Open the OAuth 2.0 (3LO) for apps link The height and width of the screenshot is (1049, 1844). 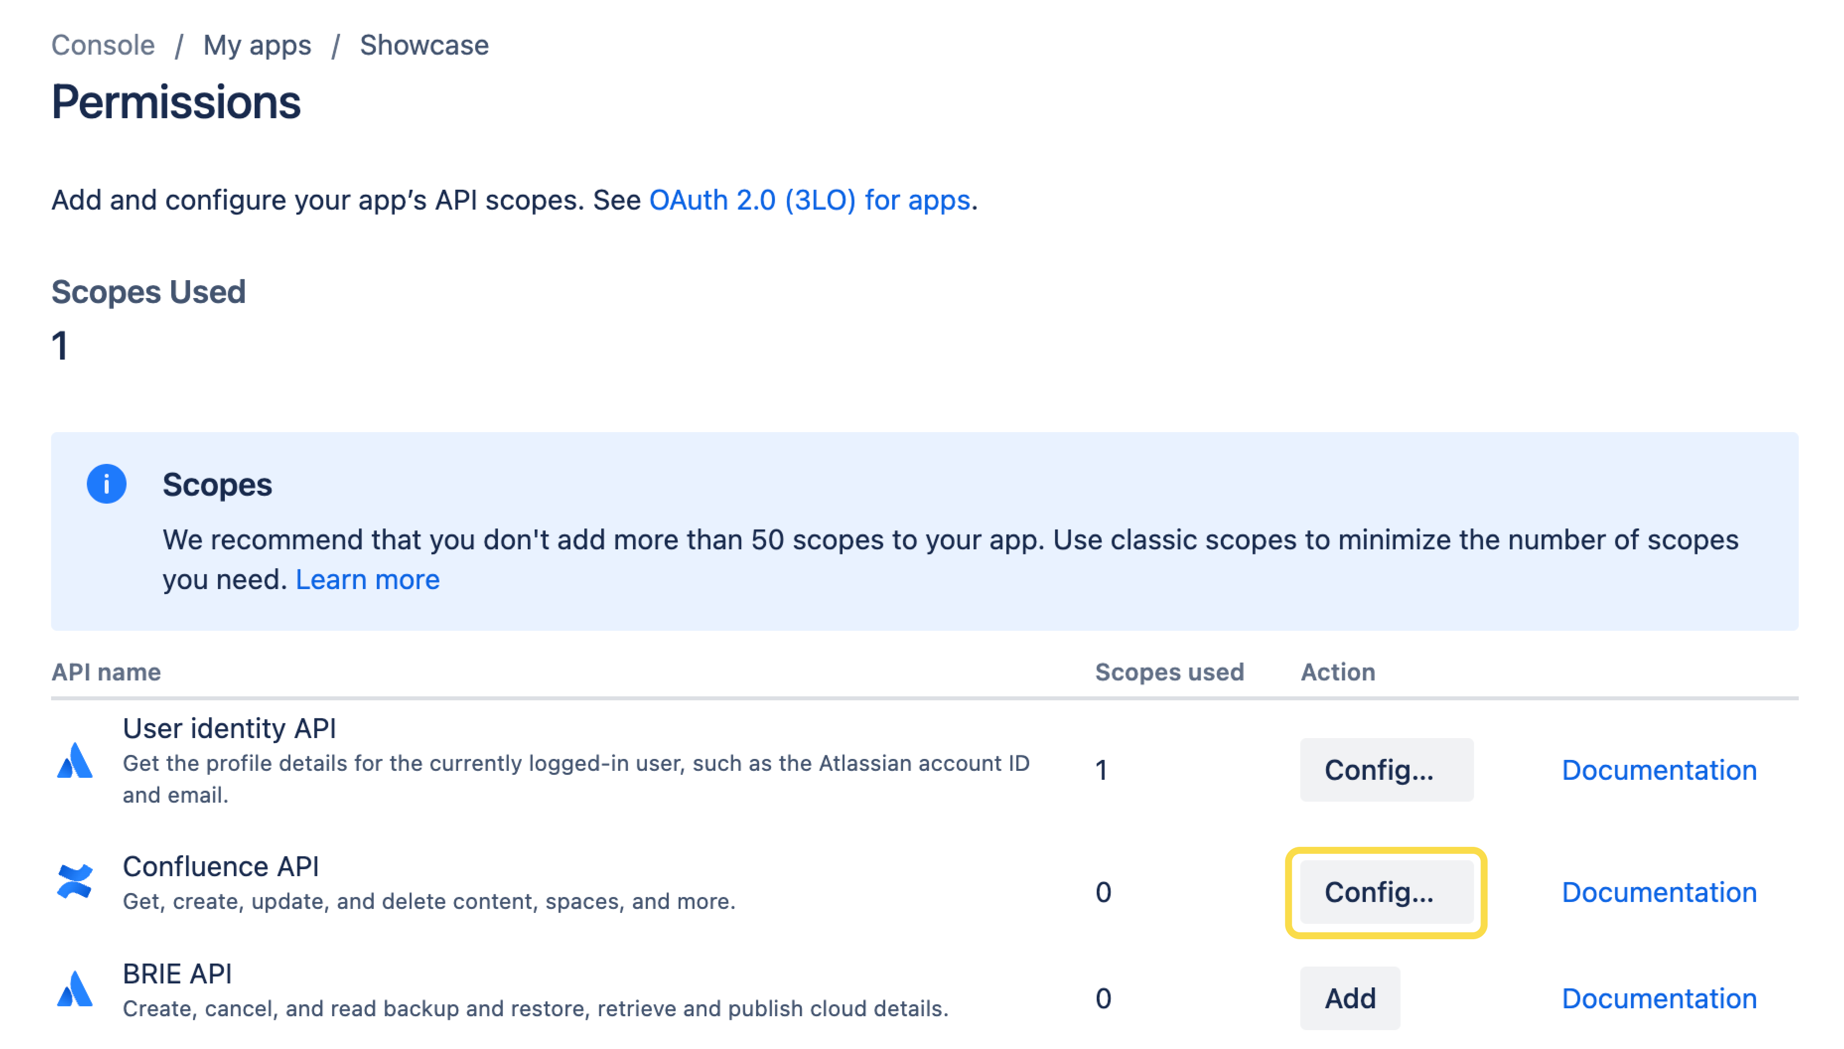pyautogui.click(x=808, y=200)
